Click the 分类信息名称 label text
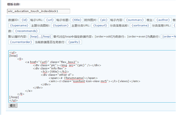The height and width of the screenshot is (115, 176). [x=119, y=25]
